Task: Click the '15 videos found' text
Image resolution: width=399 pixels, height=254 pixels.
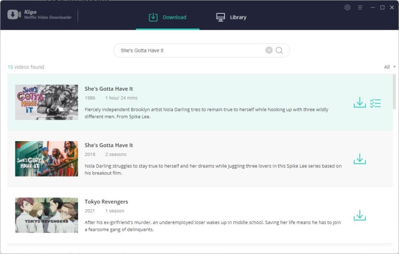Action: click(x=25, y=67)
